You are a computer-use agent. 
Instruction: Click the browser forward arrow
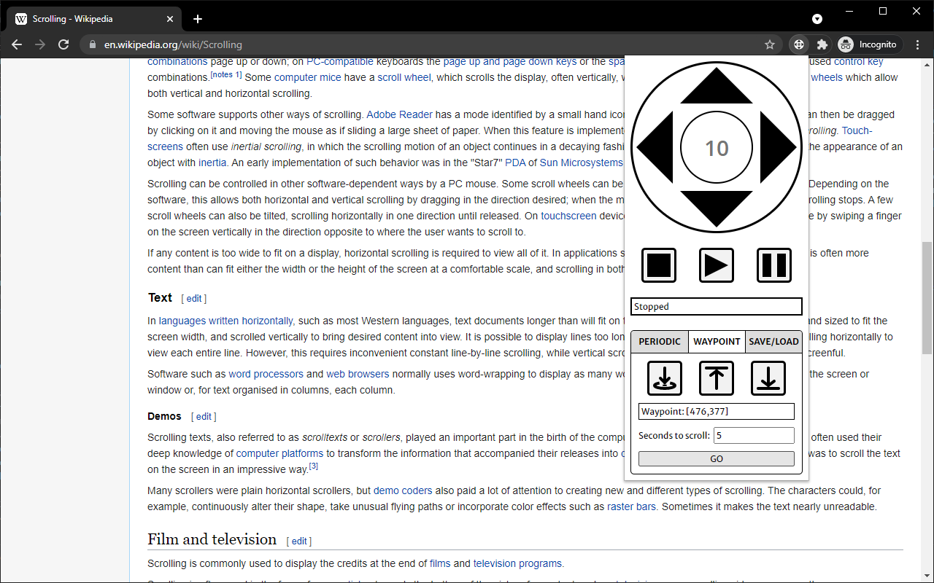click(40, 44)
